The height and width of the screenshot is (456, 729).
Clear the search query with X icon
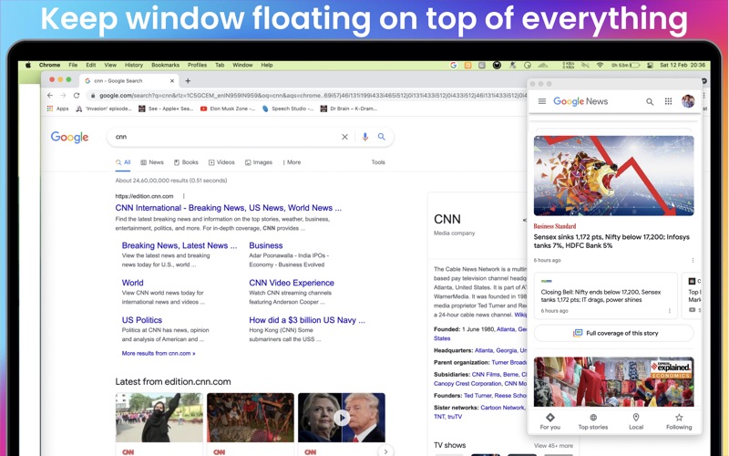[344, 137]
